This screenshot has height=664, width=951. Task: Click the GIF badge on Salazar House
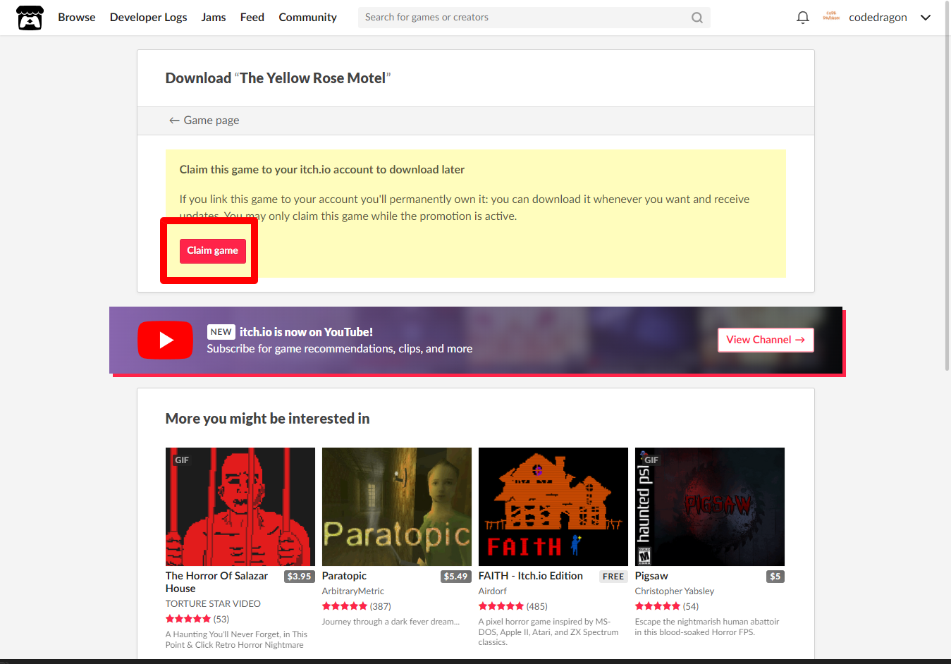[182, 460]
